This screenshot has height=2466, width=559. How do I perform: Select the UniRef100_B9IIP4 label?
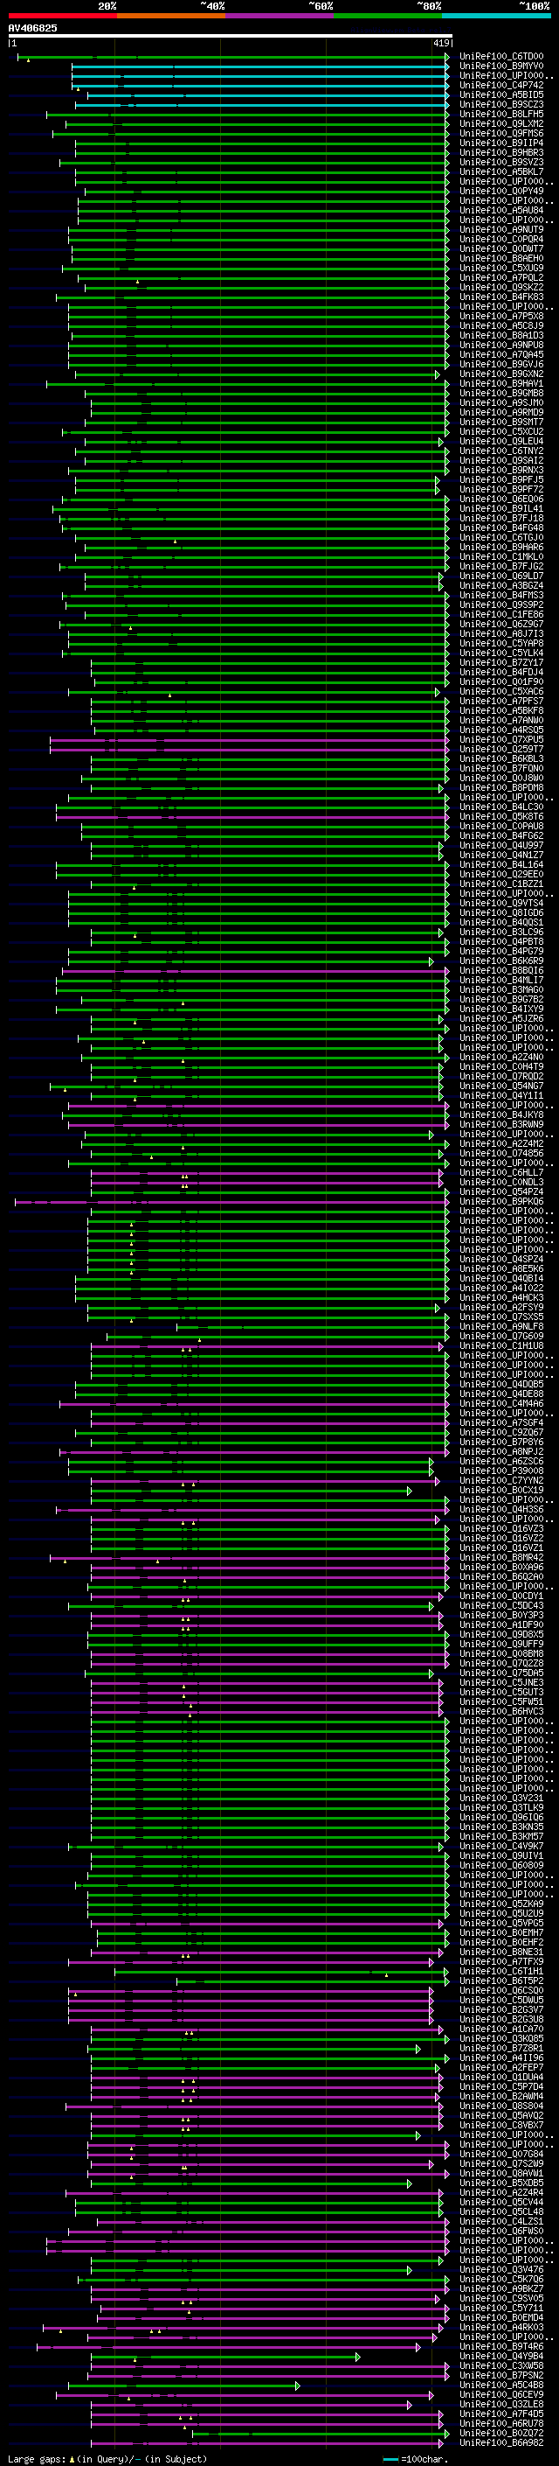pos(500,143)
